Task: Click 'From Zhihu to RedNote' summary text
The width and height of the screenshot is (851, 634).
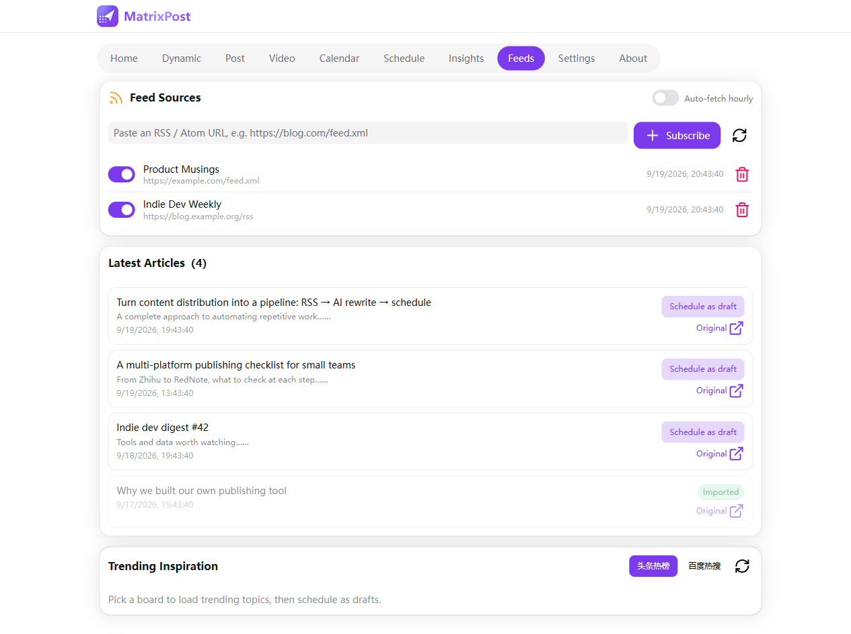Action: (223, 380)
